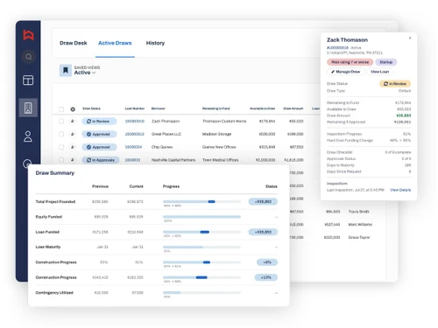438x328 pixels.
Task: Click Madison Storage cell in the table
Action: (216, 134)
